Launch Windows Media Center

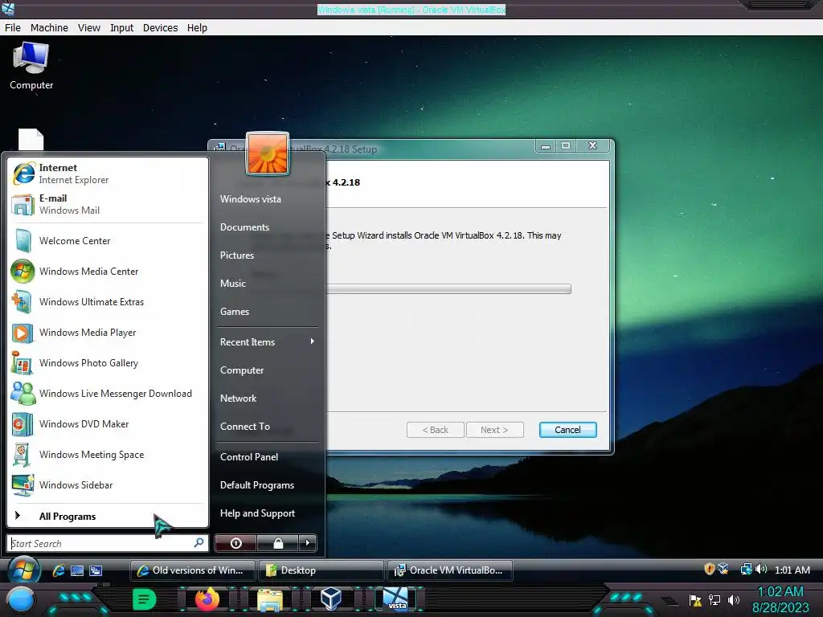pyautogui.click(x=108, y=272)
